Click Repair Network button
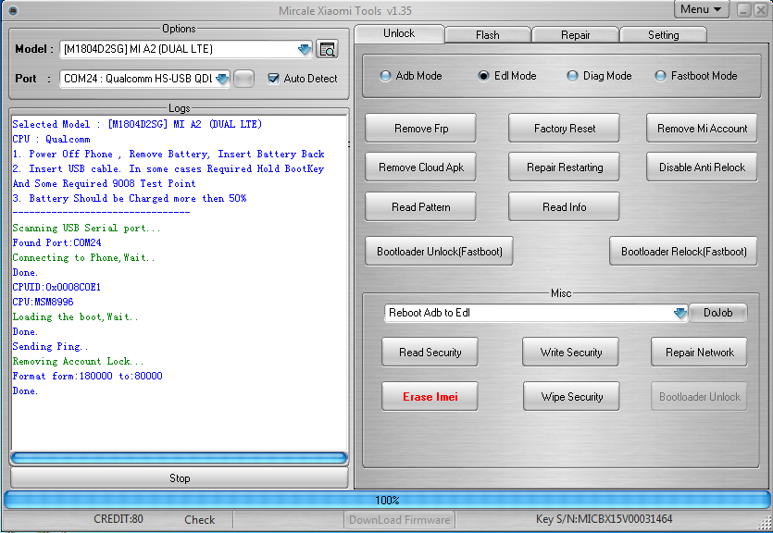The image size is (773, 533). (700, 353)
